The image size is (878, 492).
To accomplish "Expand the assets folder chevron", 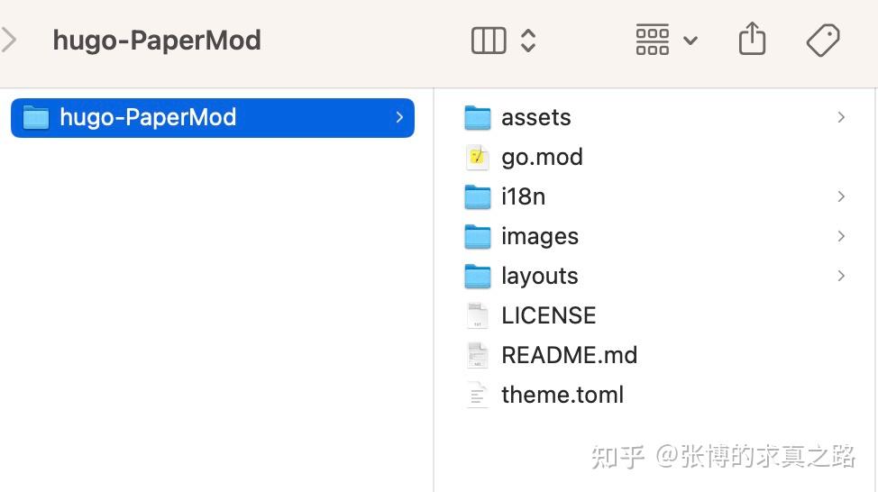I will click(841, 117).
